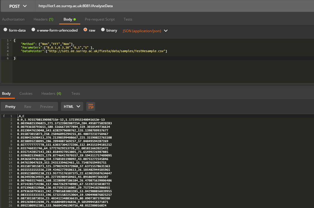Toggle the line wrap icon

90,106
